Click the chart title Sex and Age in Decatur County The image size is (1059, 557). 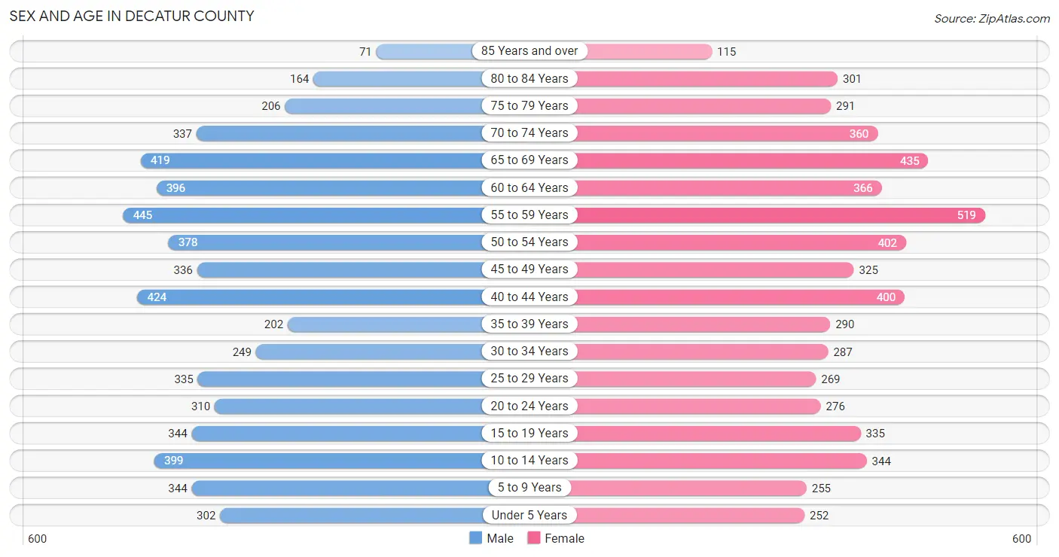coord(132,16)
